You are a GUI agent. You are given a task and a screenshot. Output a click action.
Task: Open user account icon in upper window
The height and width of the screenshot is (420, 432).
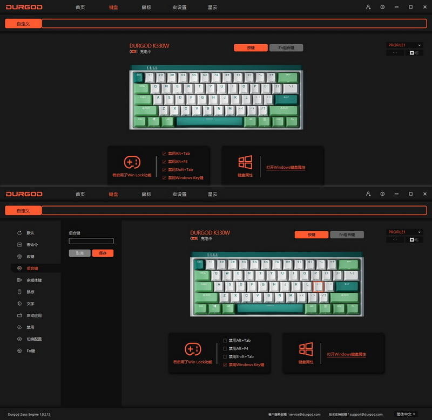[x=368, y=7]
